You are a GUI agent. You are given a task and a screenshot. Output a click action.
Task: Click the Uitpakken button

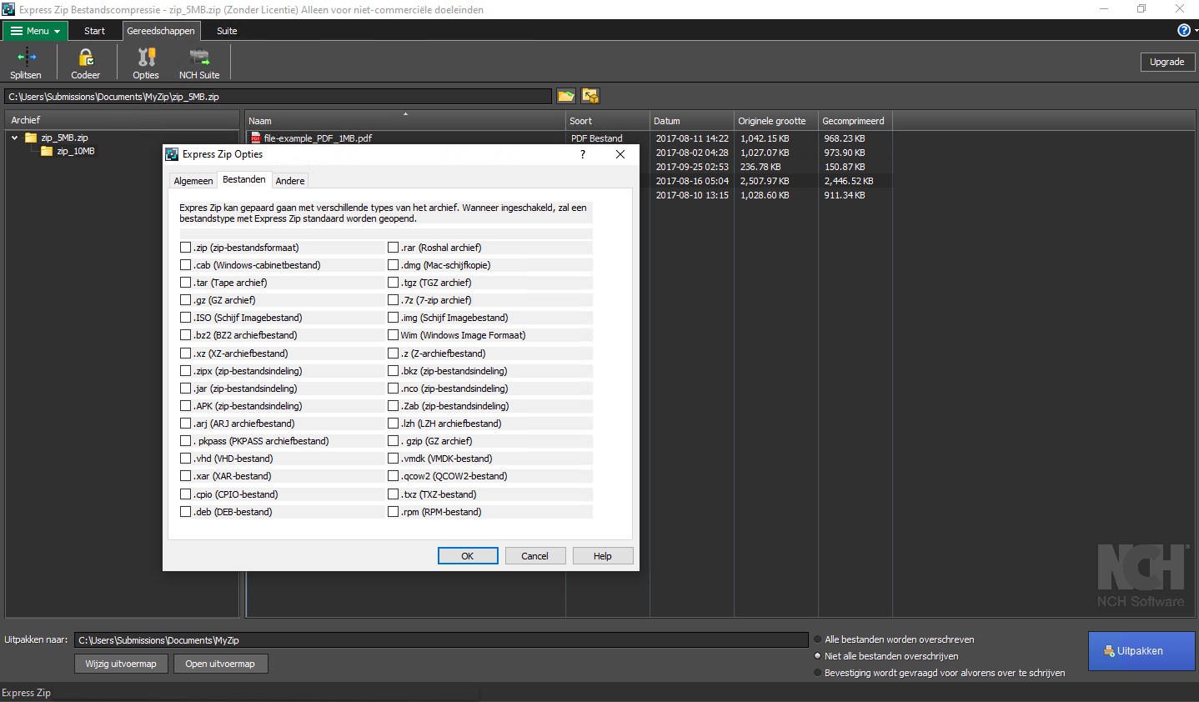click(x=1141, y=651)
